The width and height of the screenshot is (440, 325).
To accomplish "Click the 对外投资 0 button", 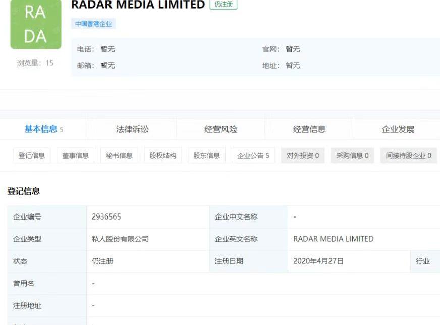I will click(x=303, y=156).
